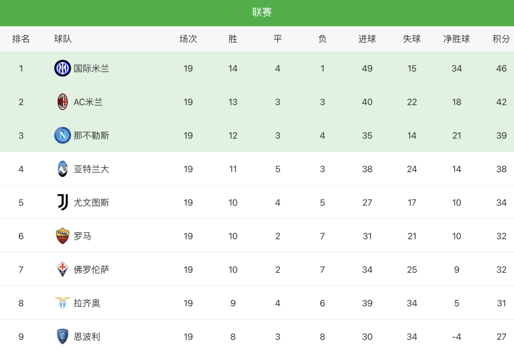Select the 联赛 tab header
The width and height of the screenshot is (514, 351).
pos(262,12)
